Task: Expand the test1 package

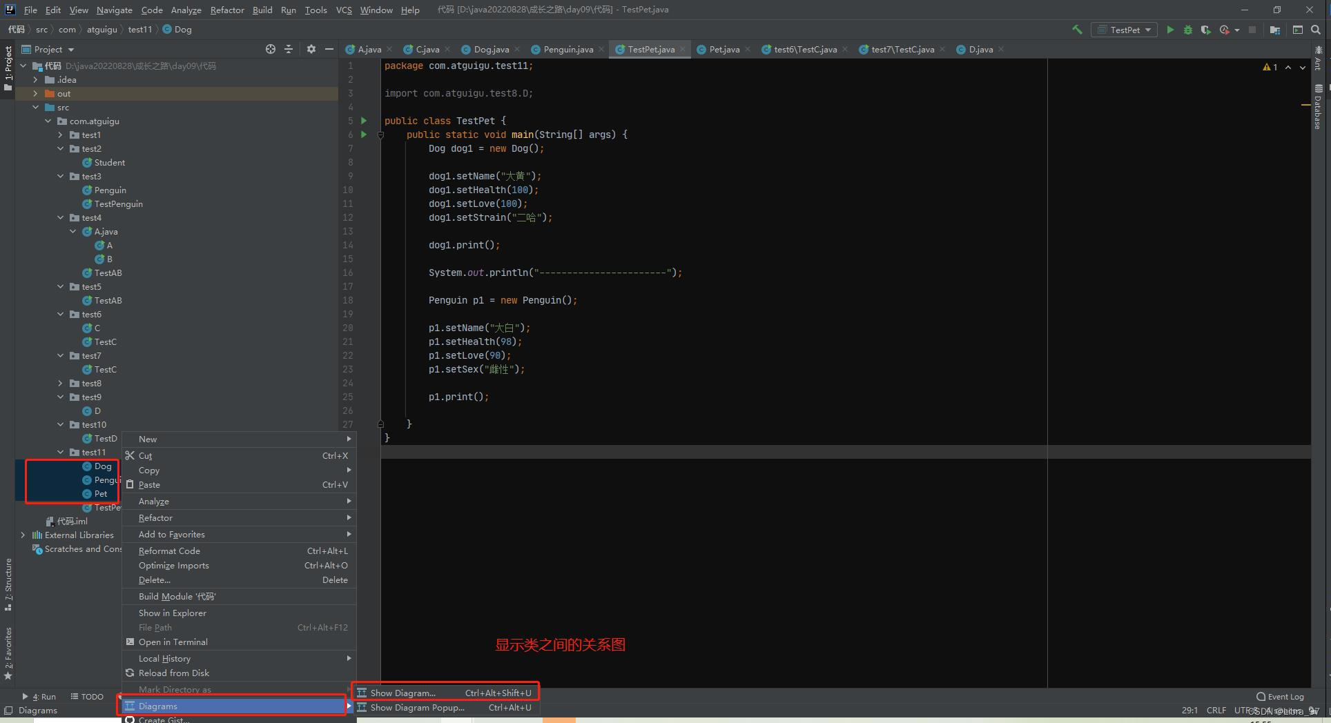Action: tap(60, 135)
